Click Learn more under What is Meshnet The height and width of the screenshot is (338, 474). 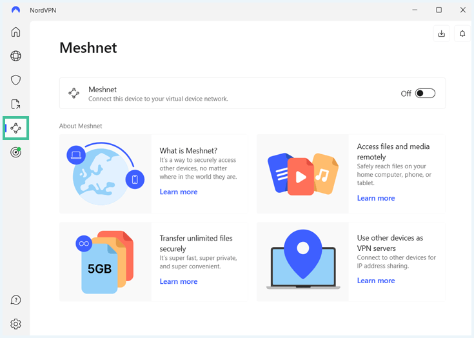pos(179,192)
